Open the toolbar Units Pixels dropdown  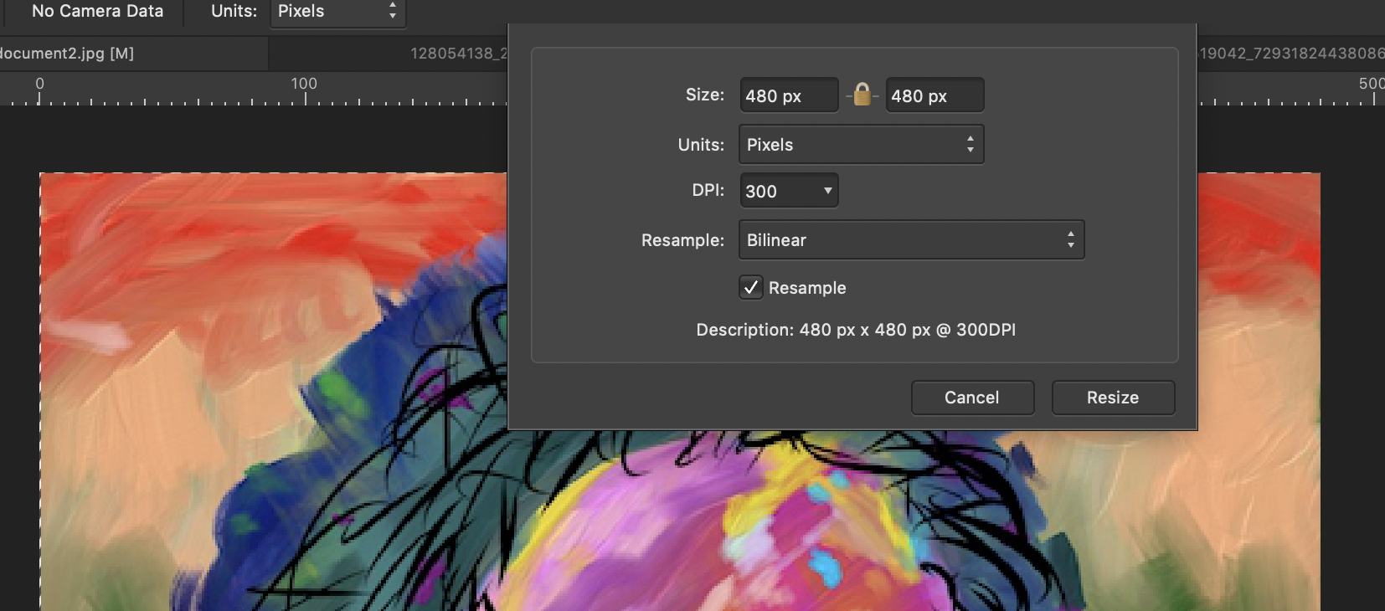pyautogui.click(x=337, y=12)
